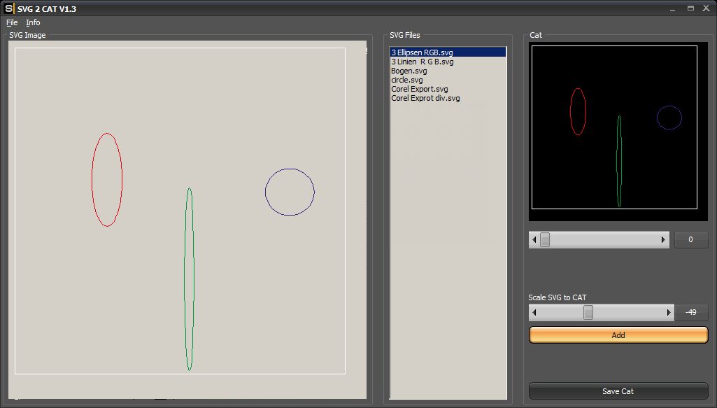Select 3 Linien R G B.svg file
Image resolution: width=717 pixels, height=408 pixels.
(422, 62)
